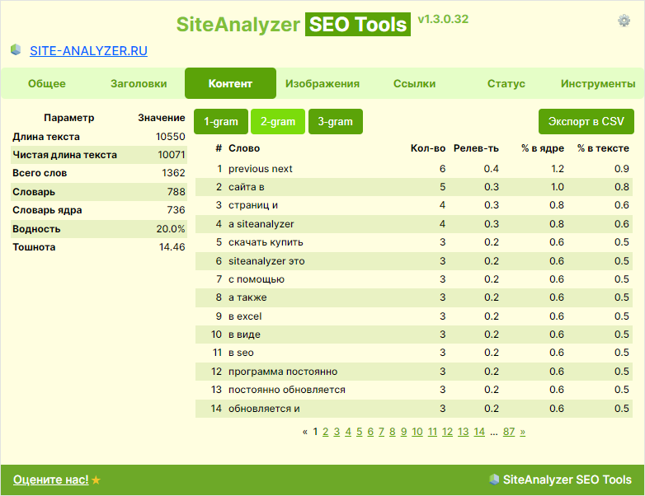Click the % в ядре column header
The width and height of the screenshot is (645, 496).
click(543, 148)
